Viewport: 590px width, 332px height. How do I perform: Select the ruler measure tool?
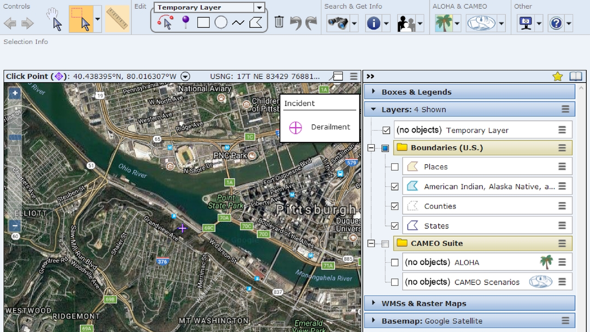[117, 19]
